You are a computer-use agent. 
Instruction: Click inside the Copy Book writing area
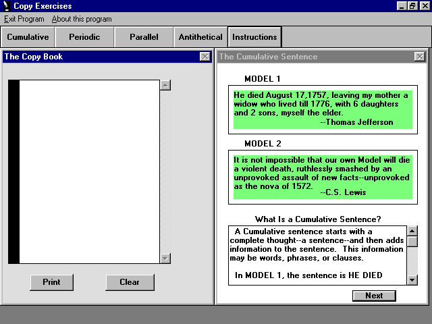tap(89, 171)
